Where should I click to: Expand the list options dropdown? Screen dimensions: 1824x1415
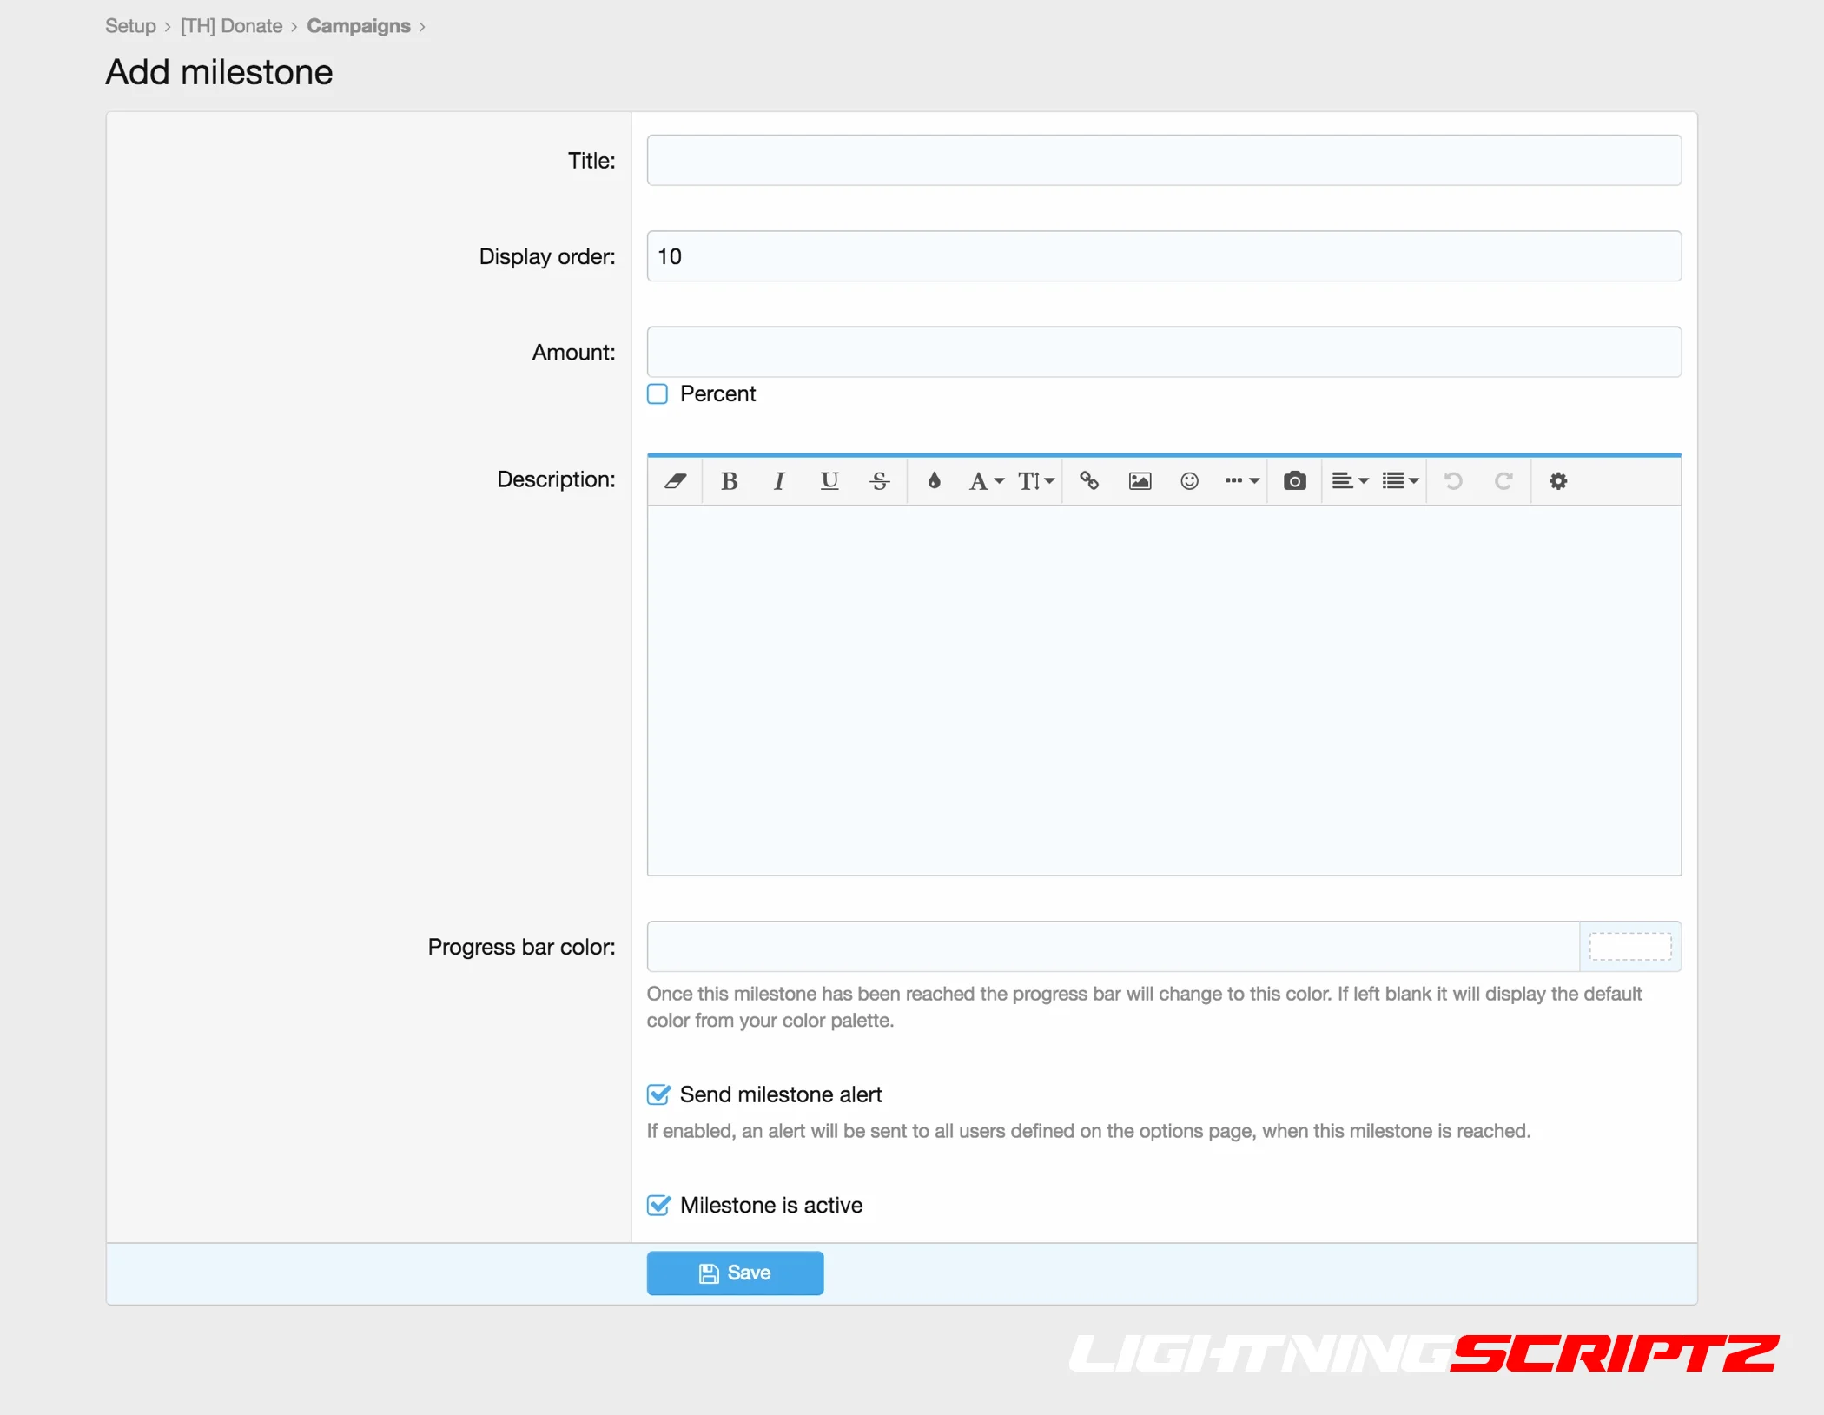[x=1400, y=481]
